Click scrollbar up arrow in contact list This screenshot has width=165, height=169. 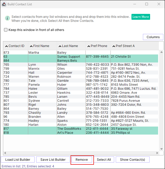tap(161, 52)
